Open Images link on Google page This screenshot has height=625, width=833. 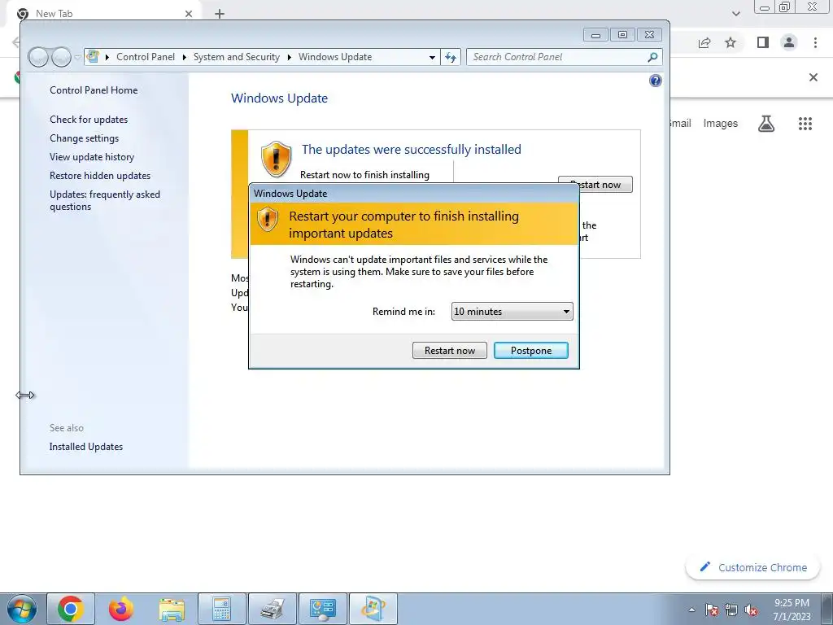coord(721,124)
